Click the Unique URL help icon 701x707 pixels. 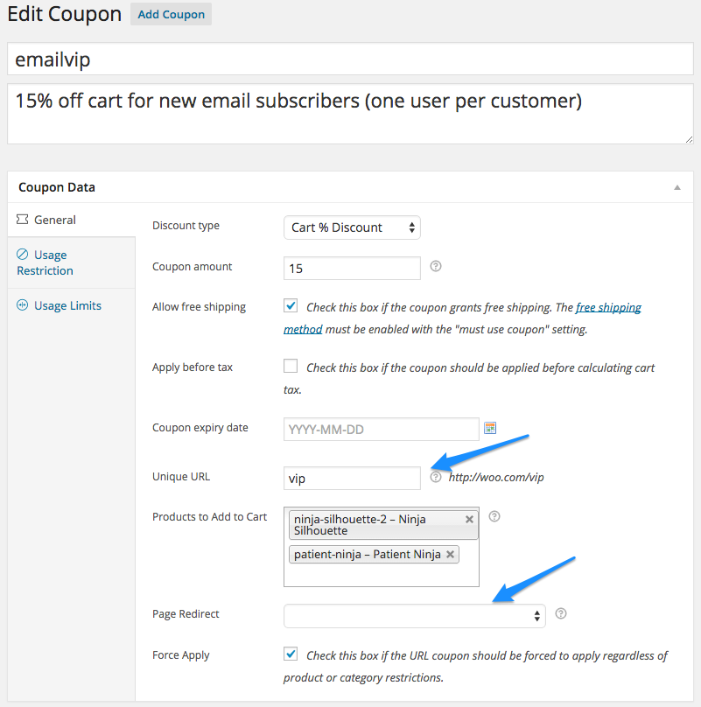435,477
